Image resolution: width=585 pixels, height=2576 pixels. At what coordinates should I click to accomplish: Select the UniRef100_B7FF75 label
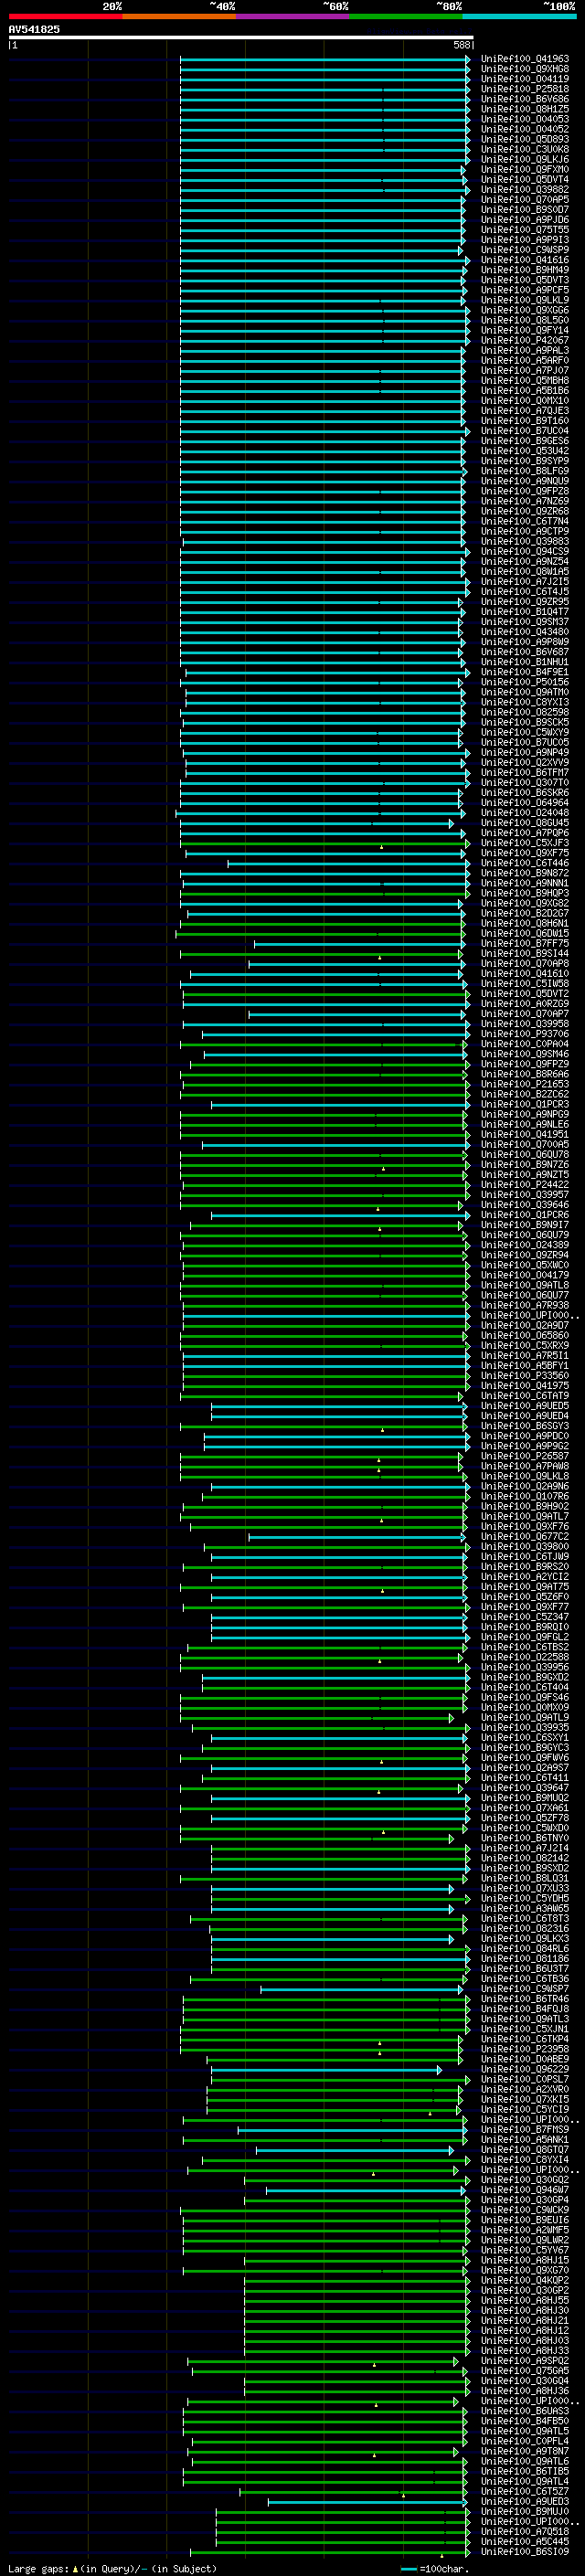[x=524, y=943]
